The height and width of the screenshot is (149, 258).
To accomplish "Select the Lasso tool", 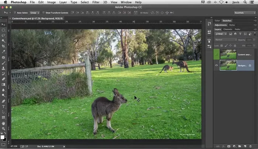I will coord(3,35).
